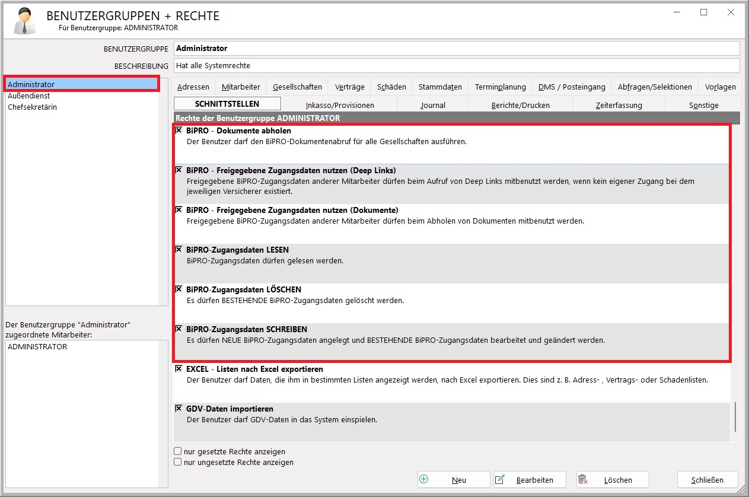
Task: Select Chefsekretärin user group
Action: [x=33, y=107]
